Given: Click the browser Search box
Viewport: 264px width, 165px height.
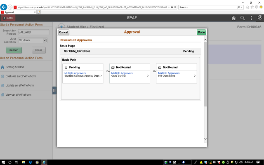Looking at the screenshot, I should pos(207,7).
